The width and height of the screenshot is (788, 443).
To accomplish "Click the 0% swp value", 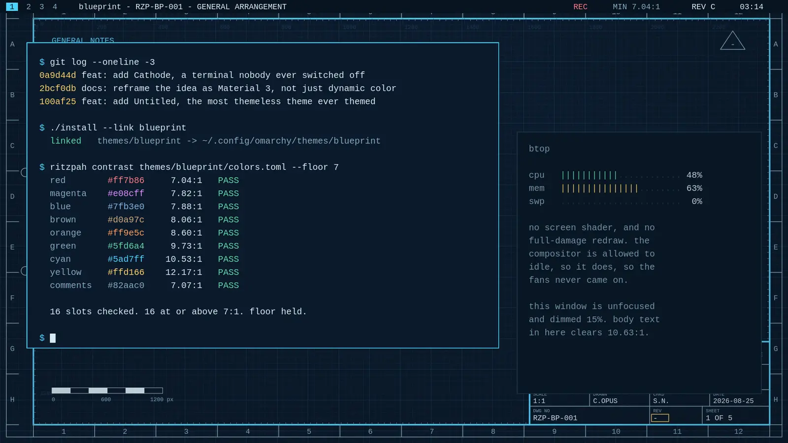I will click(x=697, y=201).
